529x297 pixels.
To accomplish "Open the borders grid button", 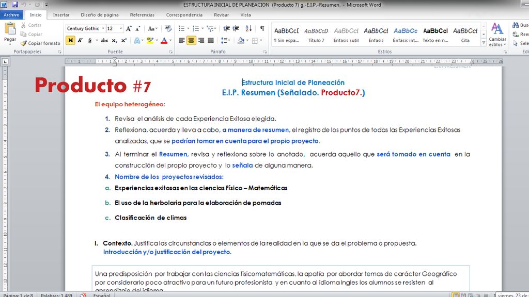I will tap(255, 40).
